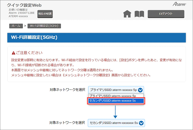Click the Wi-Fi詳細設定(5GHz) breadcrumb item
This screenshot has height=130, width=193.
(44, 26)
